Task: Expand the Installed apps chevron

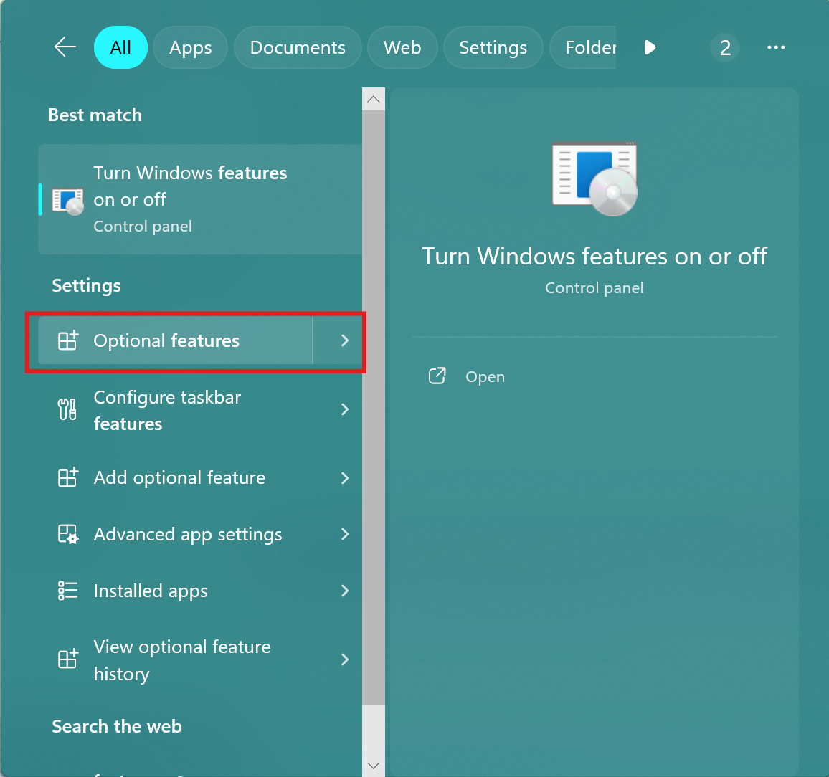Action: 345,591
